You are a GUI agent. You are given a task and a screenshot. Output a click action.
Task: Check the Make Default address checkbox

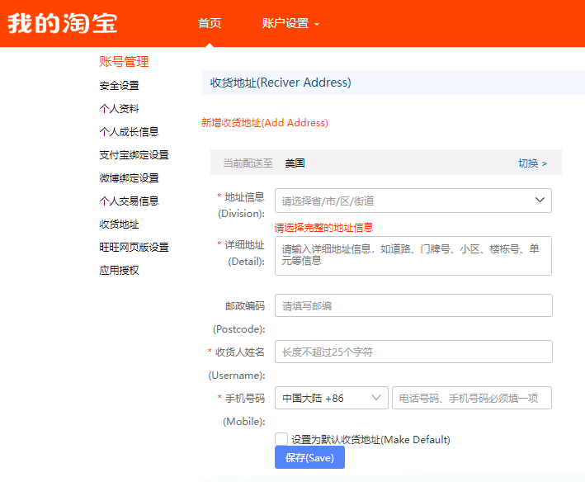281,439
